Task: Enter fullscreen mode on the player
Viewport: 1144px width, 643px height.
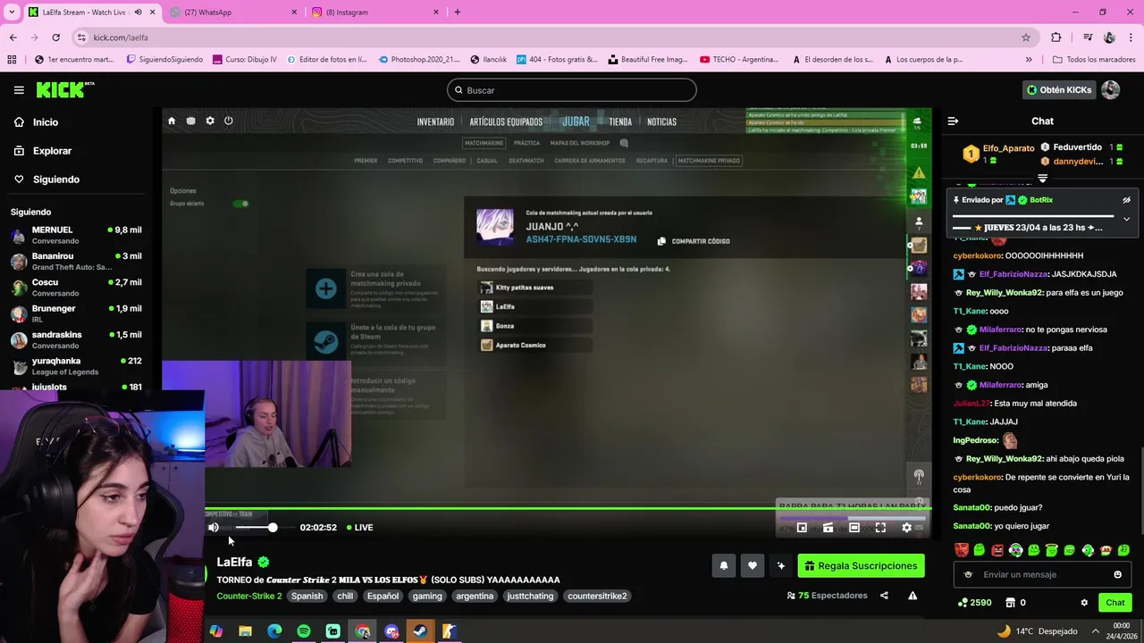Action: (x=880, y=528)
